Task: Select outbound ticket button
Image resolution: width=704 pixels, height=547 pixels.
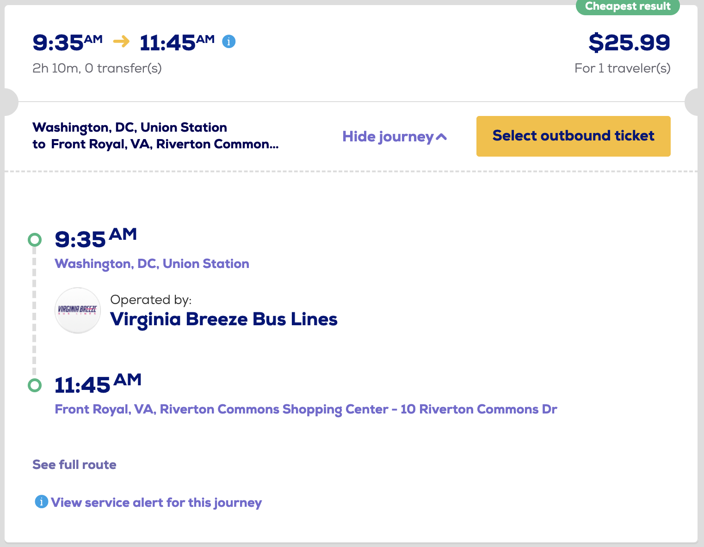Action: pyautogui.click(x=573, y=136)
